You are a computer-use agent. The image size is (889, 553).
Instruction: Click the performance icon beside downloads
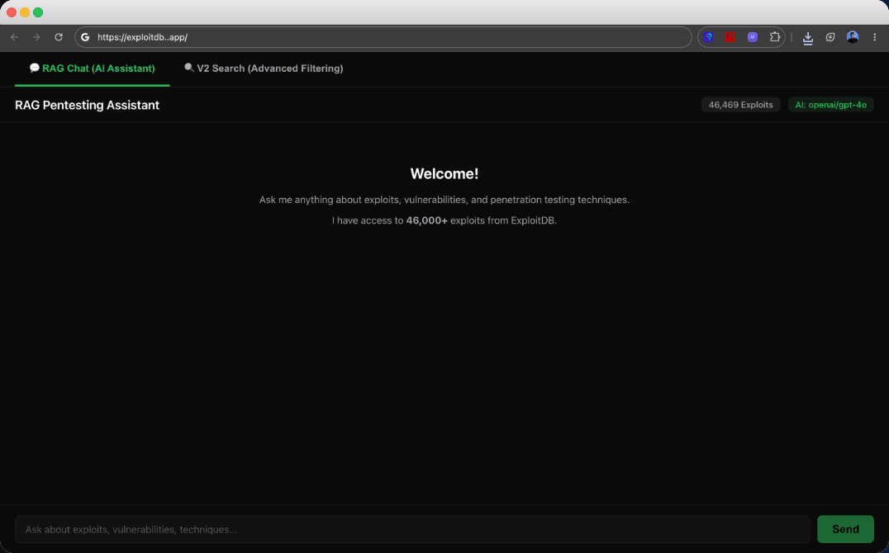pyautogui.click(x=830, y=37)
